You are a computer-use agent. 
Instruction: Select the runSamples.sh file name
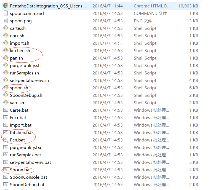[x=24, y=73]
